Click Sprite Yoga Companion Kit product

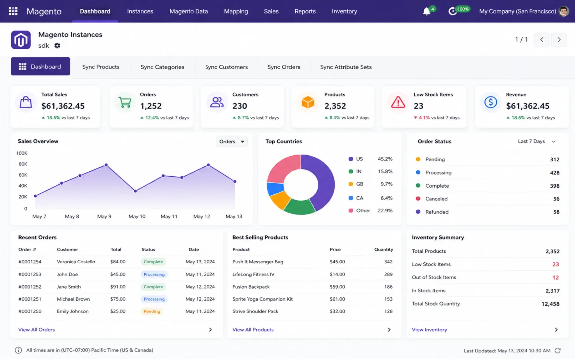pos(263,299)
